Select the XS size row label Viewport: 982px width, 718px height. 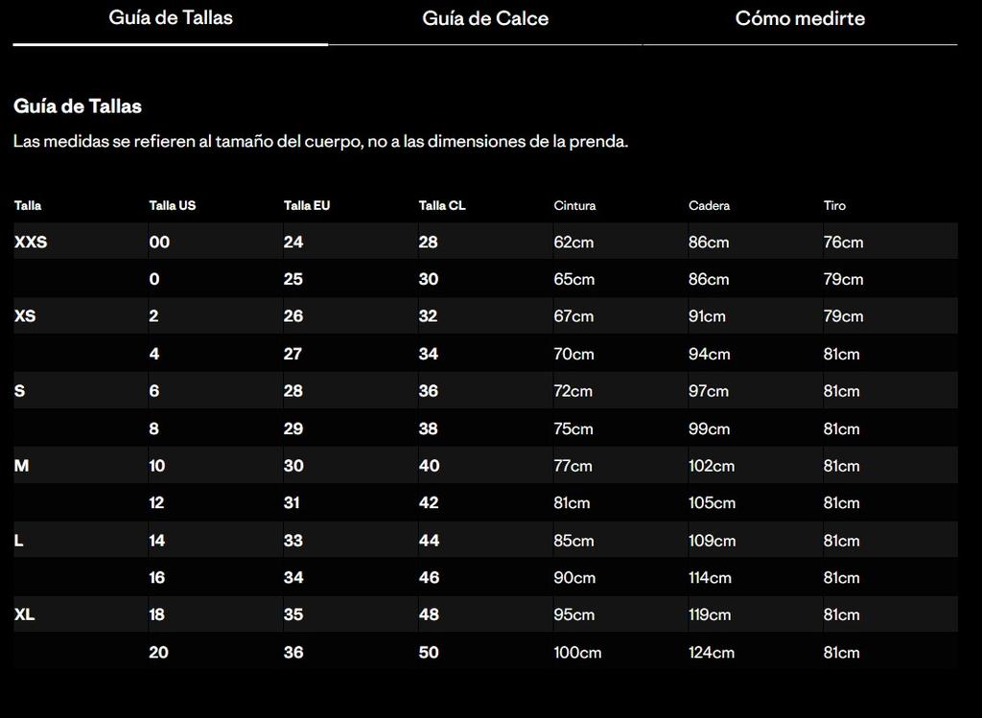(25, 316)
